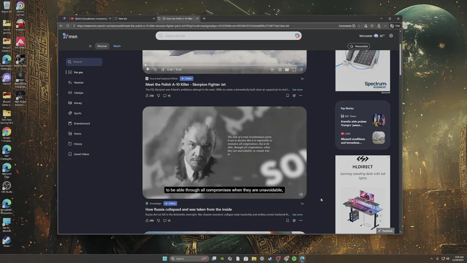Open Spotify from the taskbar
Image resolution: width=467 pixels, height=263 pixels.
pyautogui.click(x=294, y=259)
